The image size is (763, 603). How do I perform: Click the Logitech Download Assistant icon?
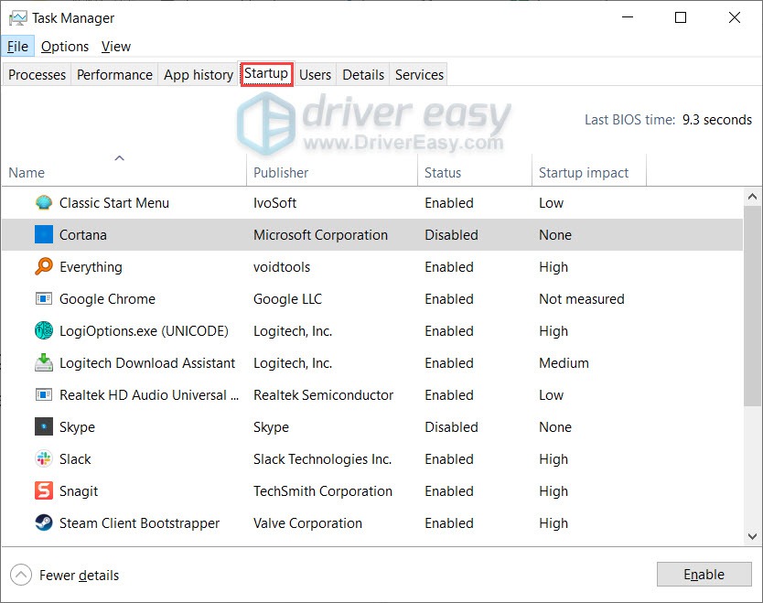[x=44, y=362]
